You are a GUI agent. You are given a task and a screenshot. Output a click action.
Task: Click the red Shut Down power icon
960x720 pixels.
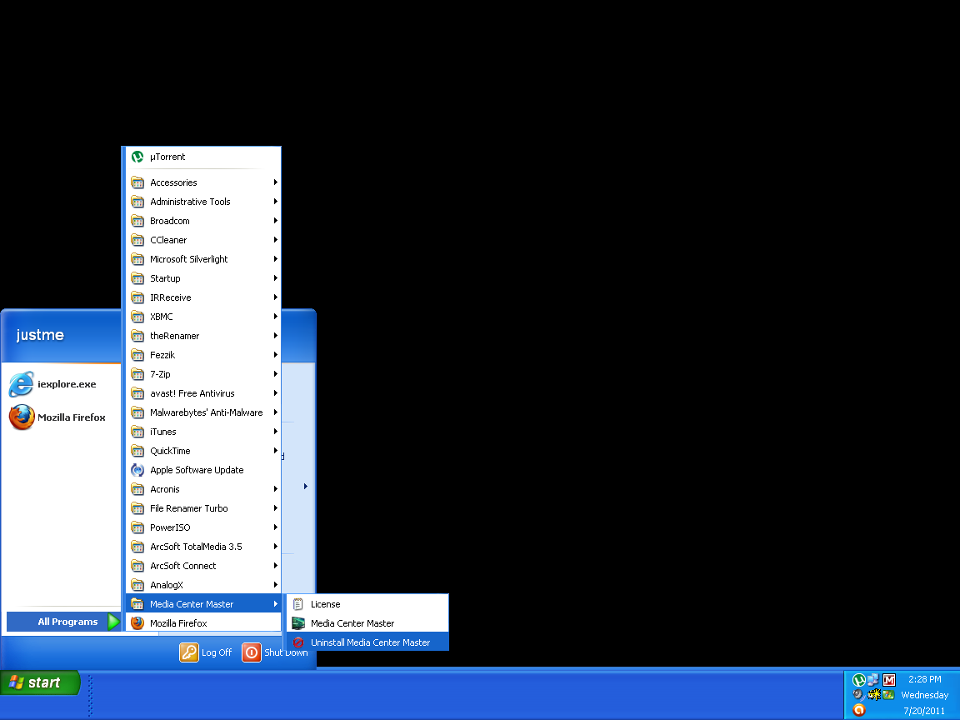click(252, 652)
